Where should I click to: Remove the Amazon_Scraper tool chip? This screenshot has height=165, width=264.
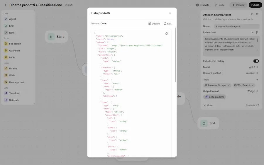[229, 85]
